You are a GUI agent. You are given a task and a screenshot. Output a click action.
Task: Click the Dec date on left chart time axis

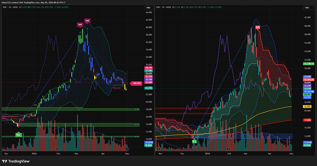[6, 154]
